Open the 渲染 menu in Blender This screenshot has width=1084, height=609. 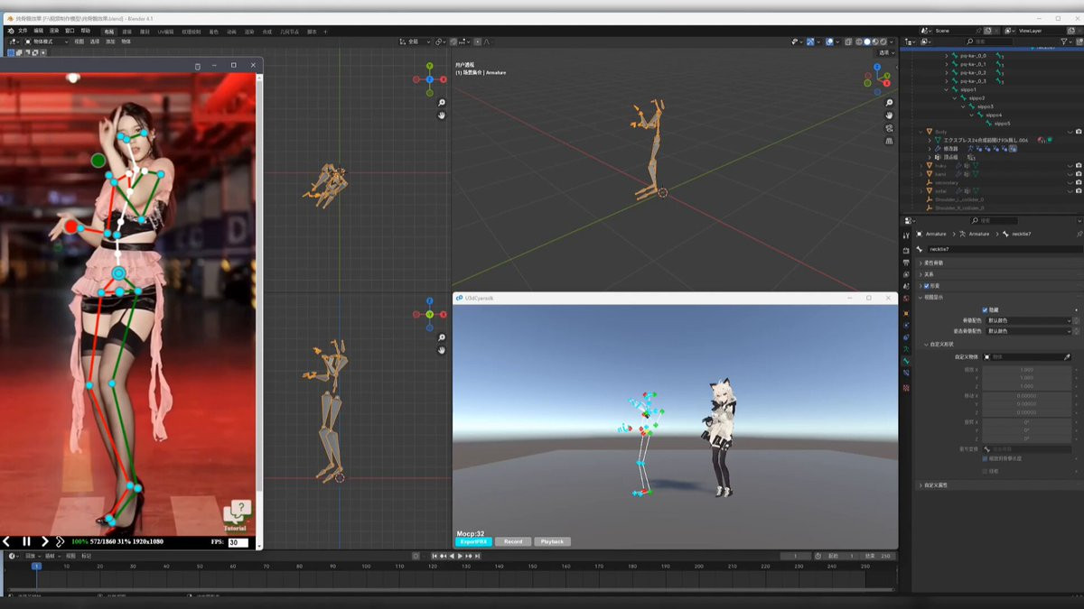[x=54, y=31]
